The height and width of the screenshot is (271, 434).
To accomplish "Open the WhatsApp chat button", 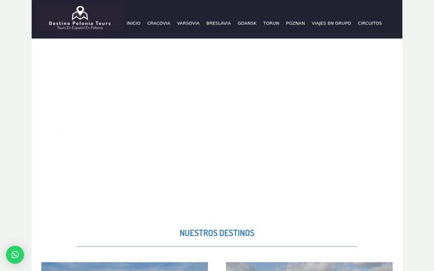I will click(15, 255).
